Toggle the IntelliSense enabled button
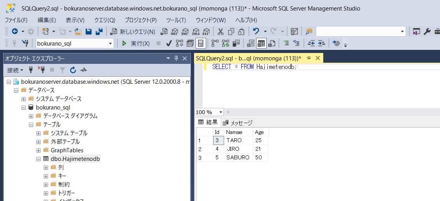The width and height of the screenshot is (440, 201). point(201,43)
